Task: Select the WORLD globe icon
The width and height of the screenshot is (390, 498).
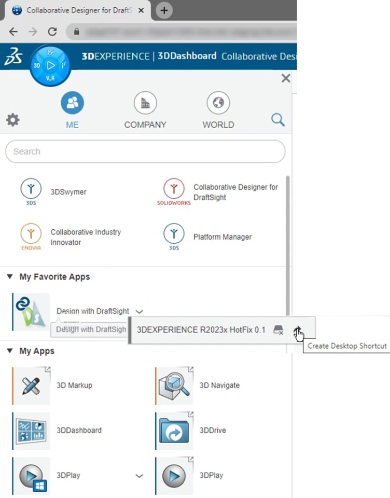Action: coord(218,103)
